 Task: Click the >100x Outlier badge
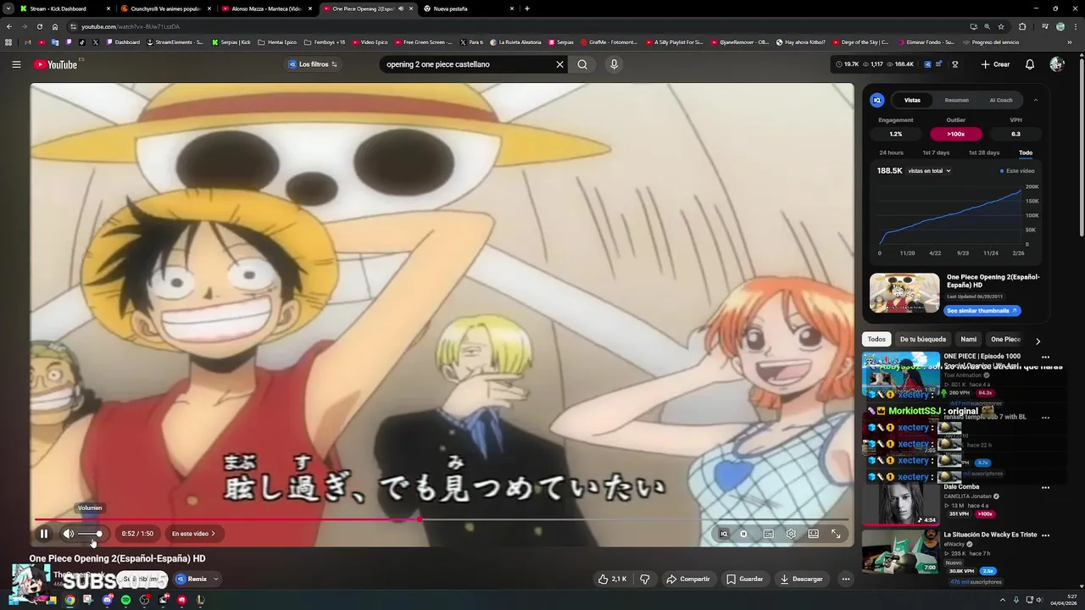(956, 134)
